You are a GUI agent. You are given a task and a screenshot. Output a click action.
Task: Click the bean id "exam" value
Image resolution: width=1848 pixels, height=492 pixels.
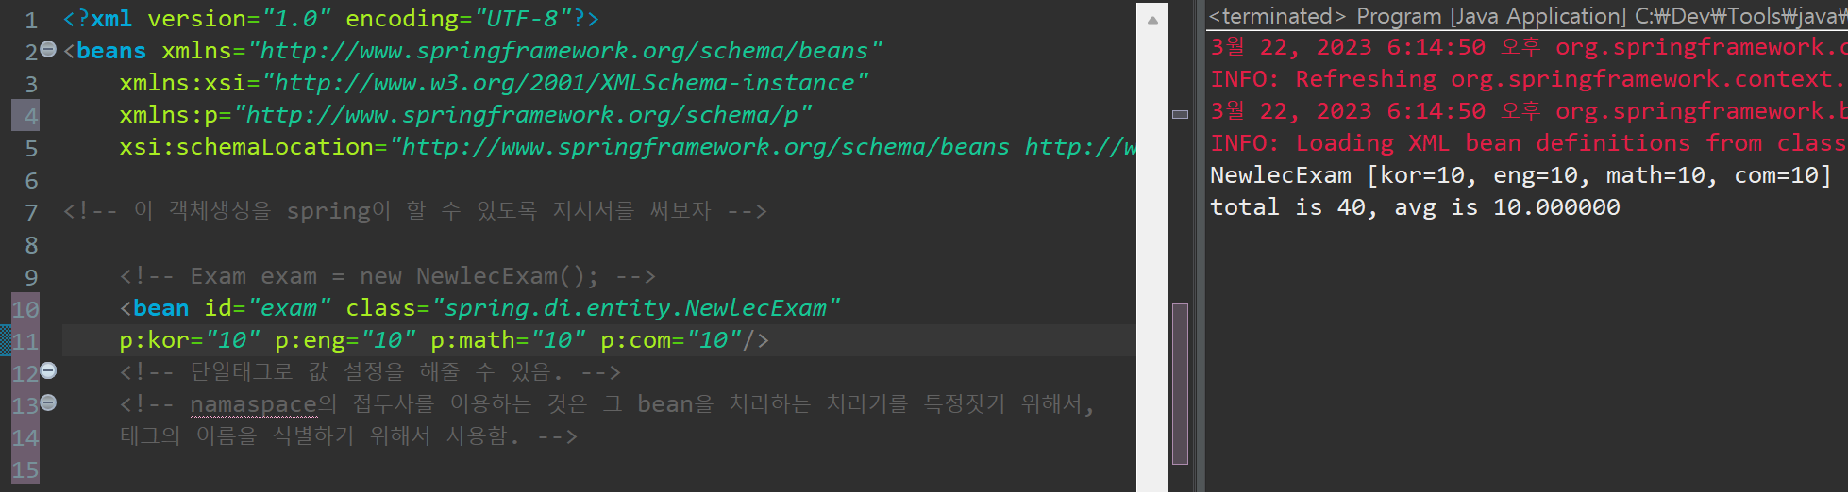(289, 308)
